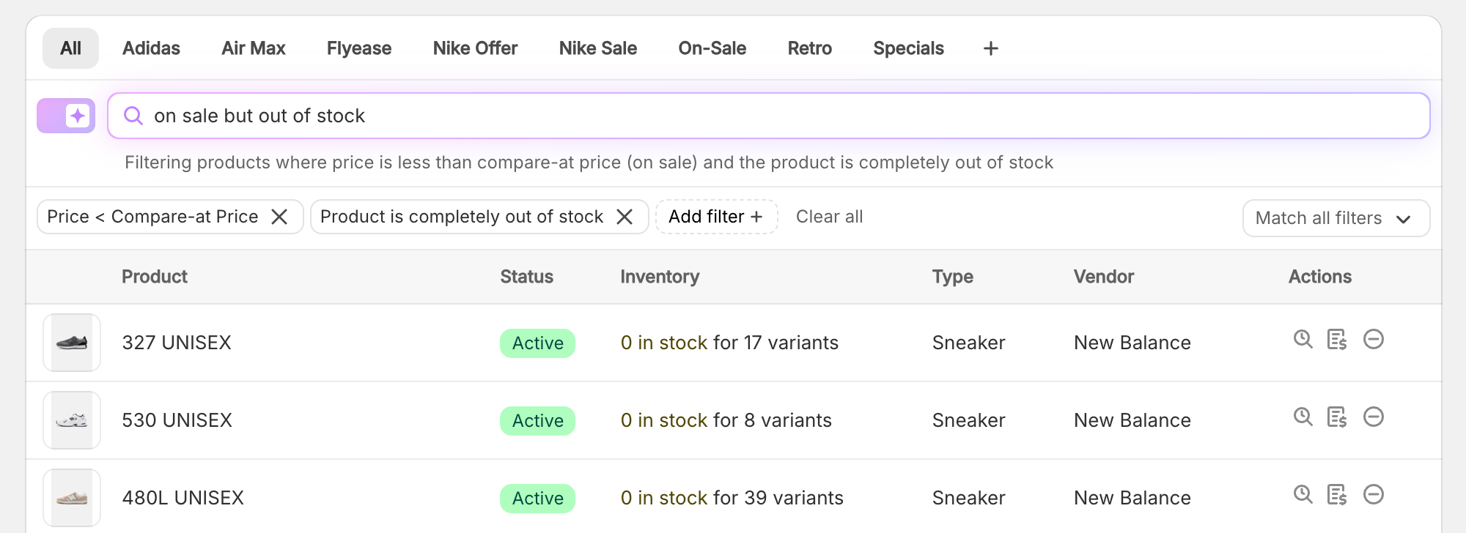Remove the Price < Compare-at Price filter
This screenshot has height=533, width=1466.
click(279, 217)
